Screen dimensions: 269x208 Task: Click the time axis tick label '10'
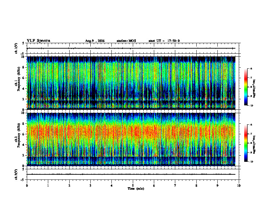click(239, 186)
